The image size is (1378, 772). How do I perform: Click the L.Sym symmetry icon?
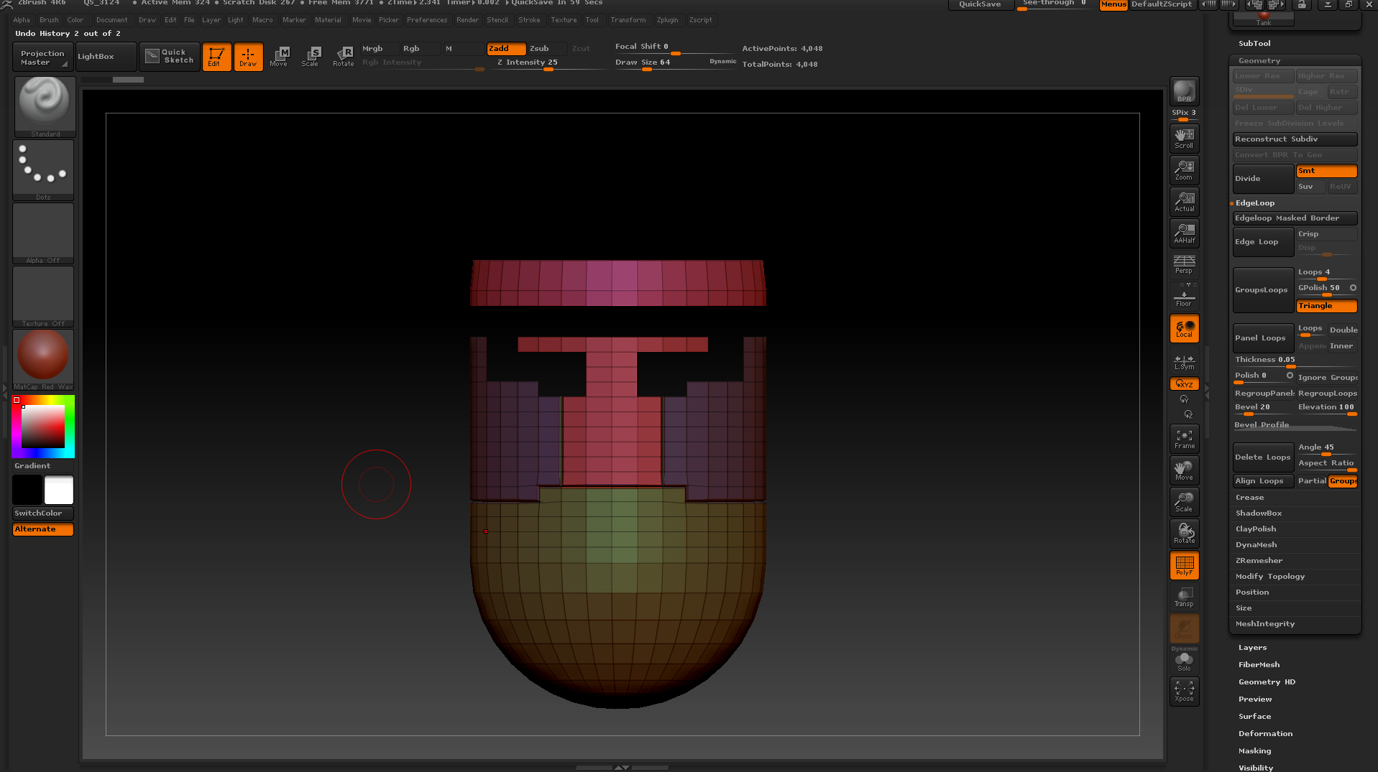[1184, 361]
